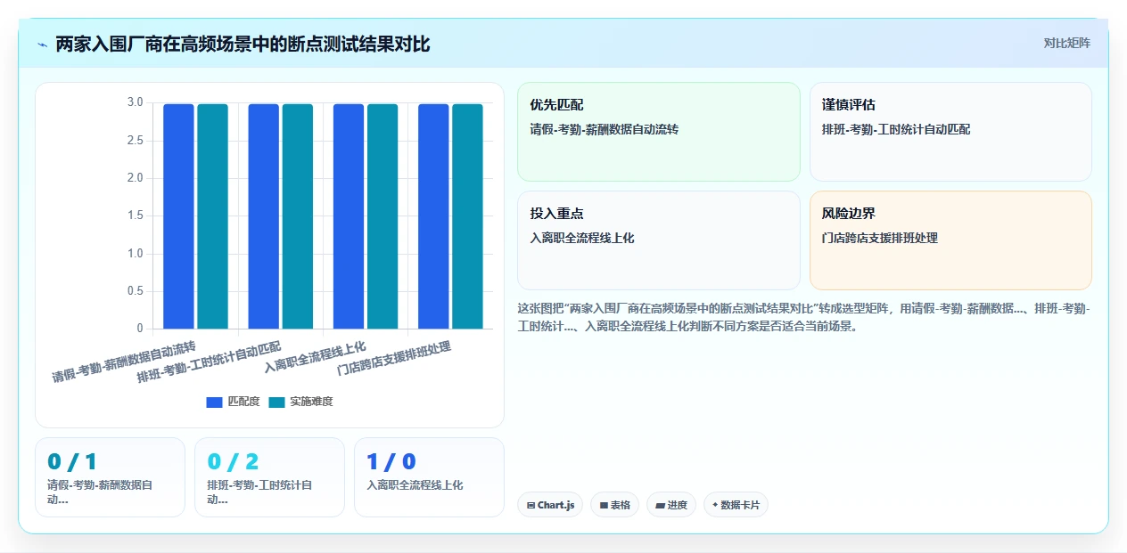
Task: Click the heading 两家入围厂商在高频场景中的断点测试结果对比
Action: coord(243,44)
